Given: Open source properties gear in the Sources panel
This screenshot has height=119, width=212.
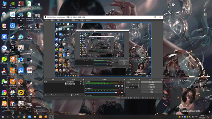Looking at the screenshot, I should (72, 95).
